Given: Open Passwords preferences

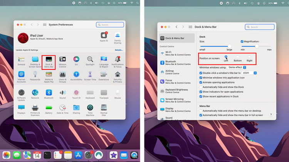Looking at the screenshot, I should [x=35, y=74].
